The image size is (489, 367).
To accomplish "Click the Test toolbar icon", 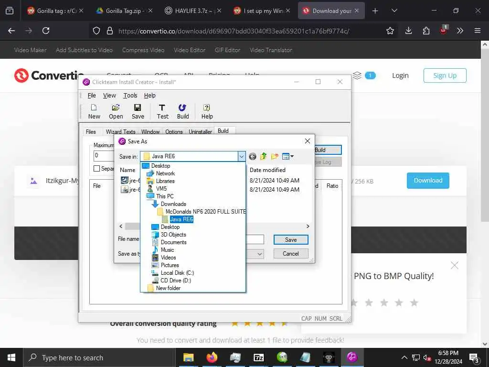I will (162, 112).
